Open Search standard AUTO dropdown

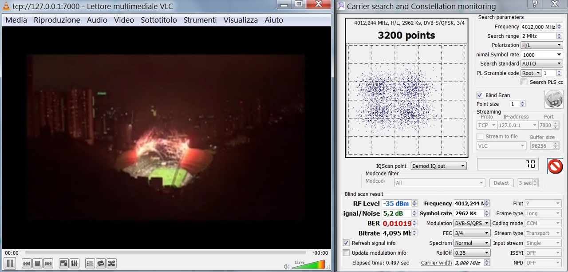[542, 64]
